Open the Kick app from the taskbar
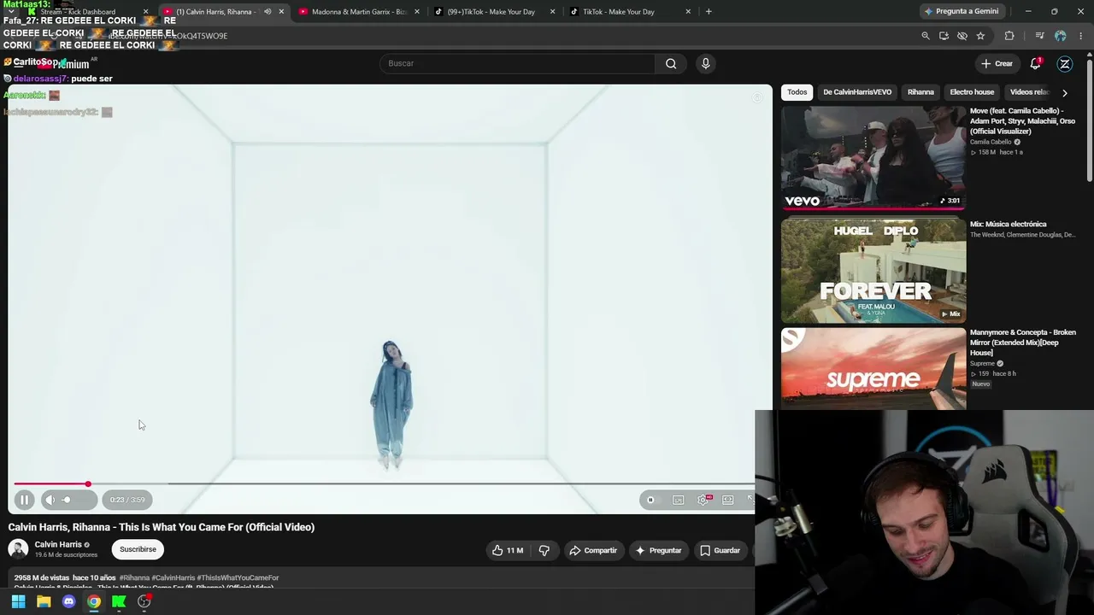The width and height of the screenshot is (1094, 615). tap(119, 601)
